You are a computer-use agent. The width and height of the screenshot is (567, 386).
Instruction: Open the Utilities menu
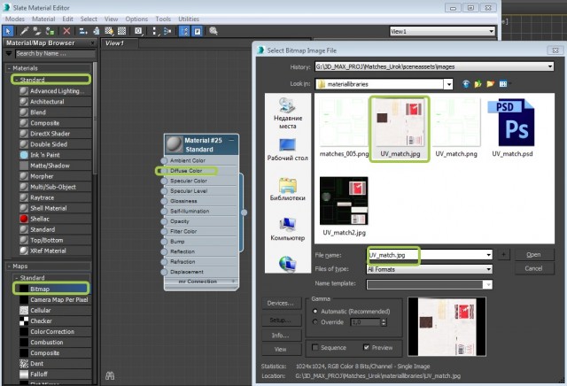[189, 19]
